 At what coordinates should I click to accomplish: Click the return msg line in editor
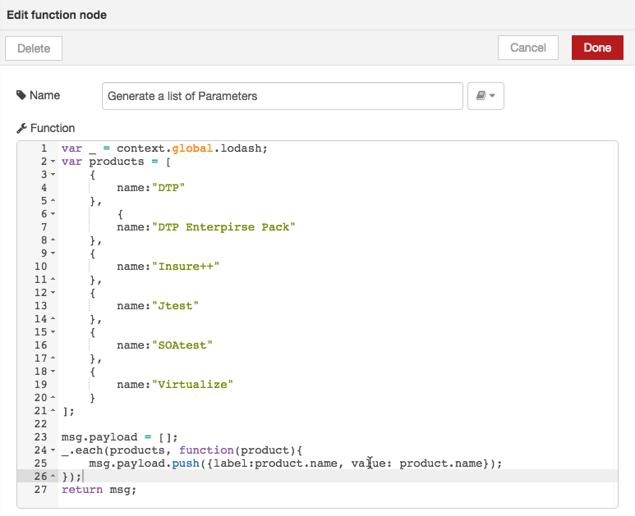point(99,490)
